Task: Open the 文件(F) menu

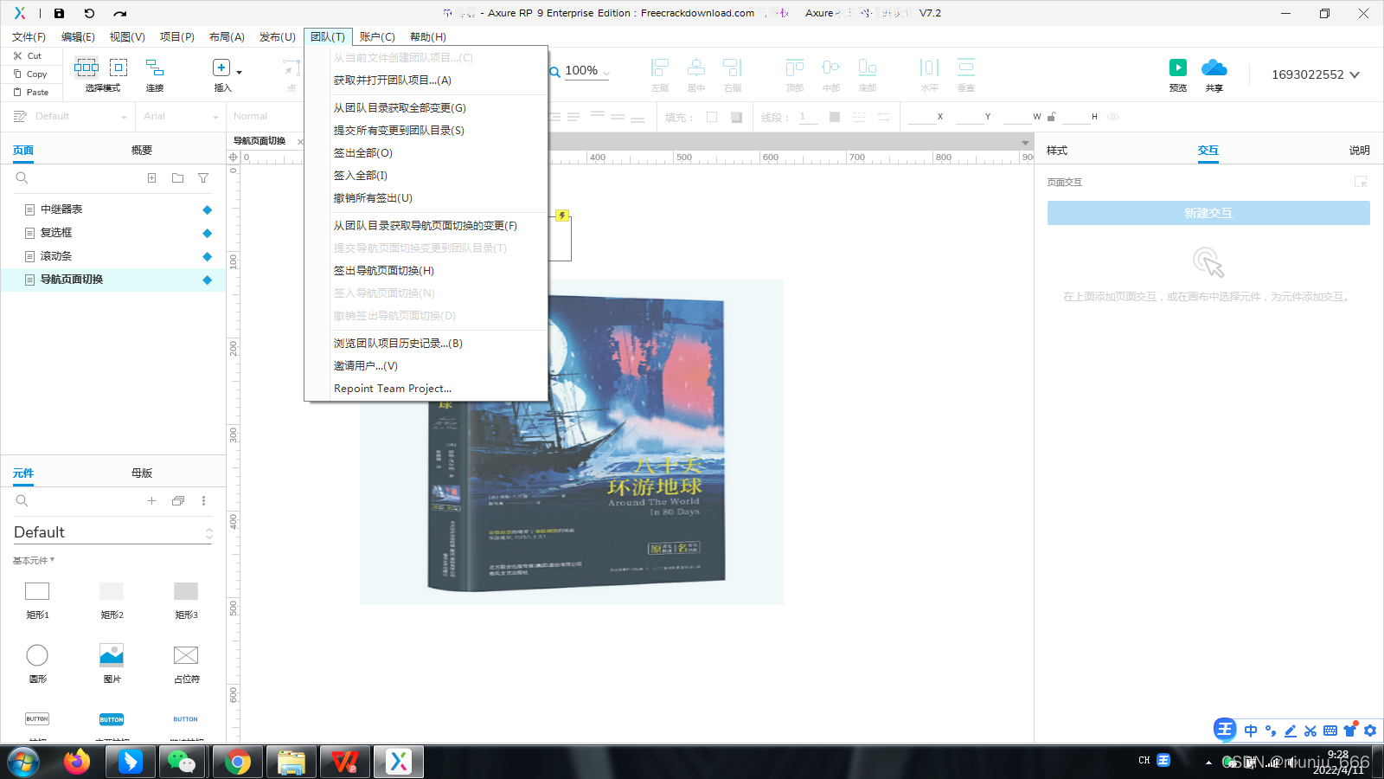Action: pyautogui.click(x=29, y=36)
